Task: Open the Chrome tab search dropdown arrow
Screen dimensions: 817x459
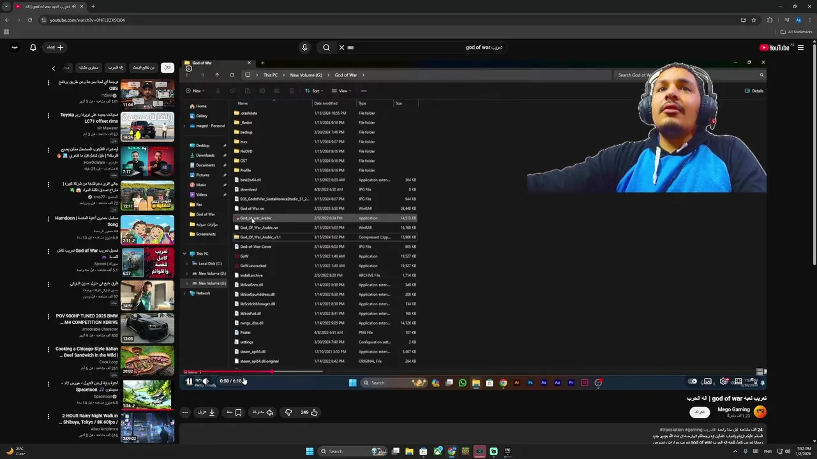Action: click(x=6, y=6)
